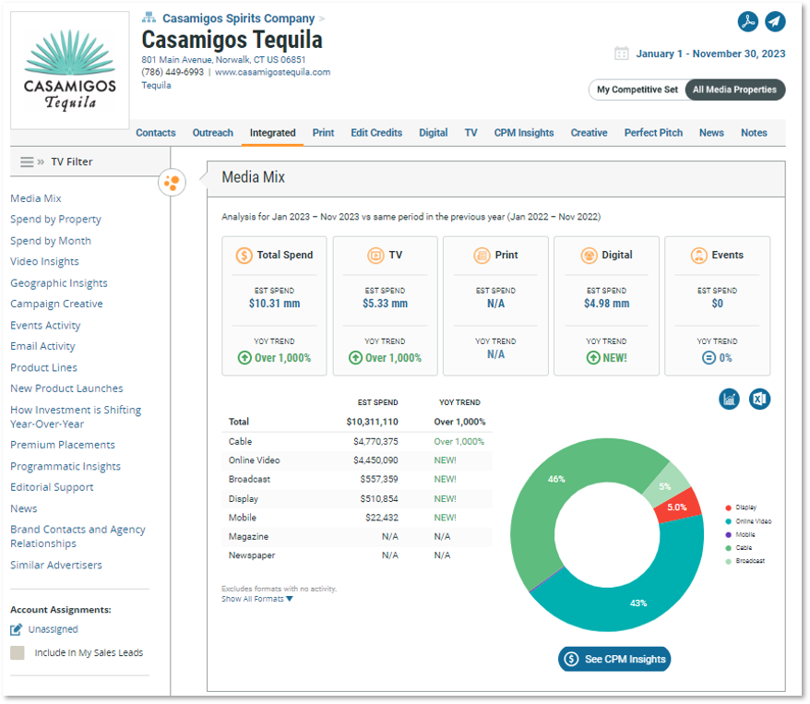Click the Events equal-sign trend icon
The width and height of the screenshot is (810, 704).
coord(709,357)
